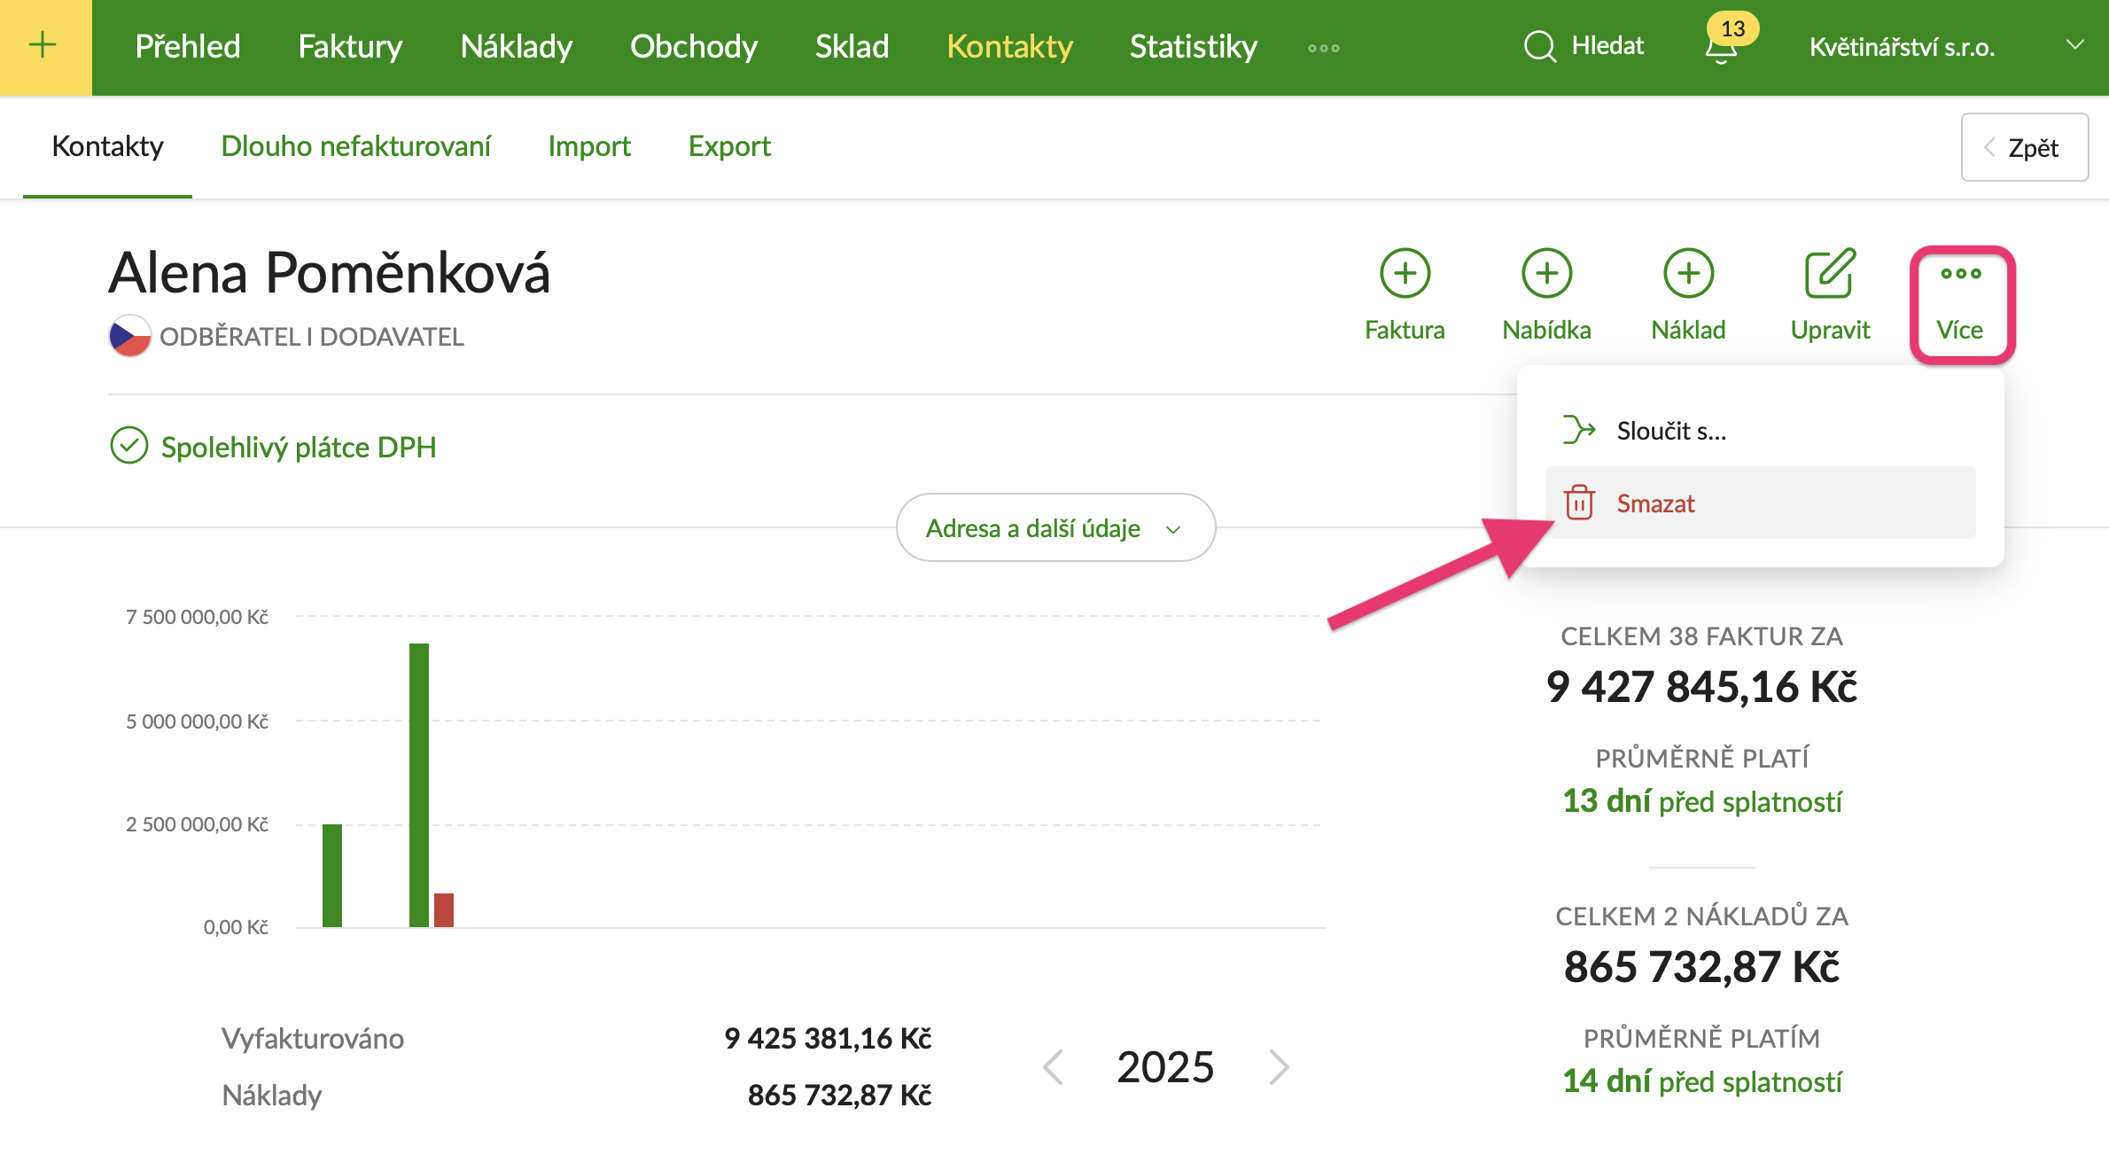Create new Faktura for contact

click(1405, 295)
